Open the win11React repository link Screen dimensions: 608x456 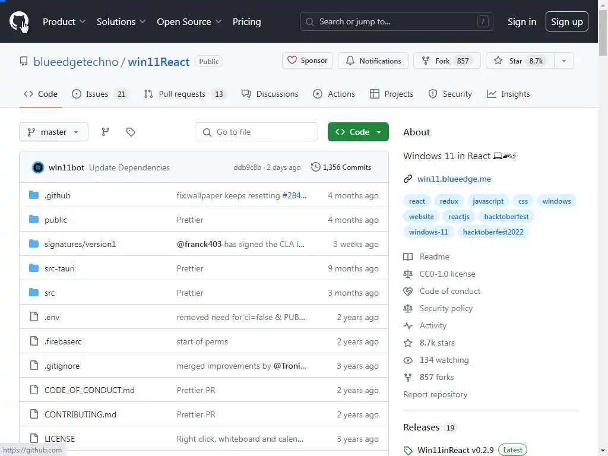[x=159, y=62]
